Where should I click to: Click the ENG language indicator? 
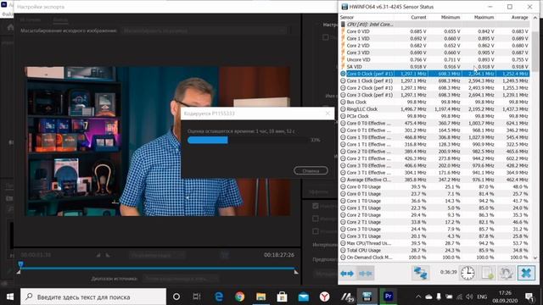pyautogui.click(x=482, y=297)
